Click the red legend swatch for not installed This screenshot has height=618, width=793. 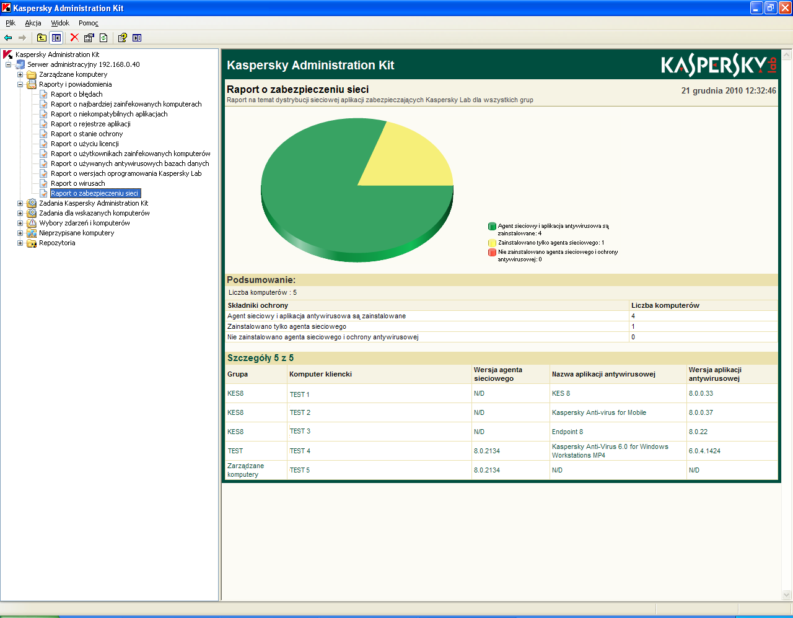click(x=493, y=253)
